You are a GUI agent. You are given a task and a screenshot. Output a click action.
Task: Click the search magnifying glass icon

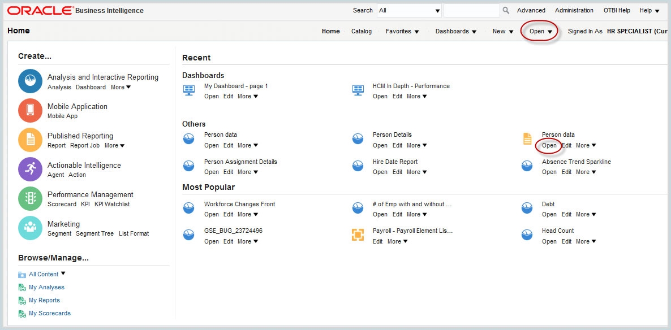tap(506, 11)
